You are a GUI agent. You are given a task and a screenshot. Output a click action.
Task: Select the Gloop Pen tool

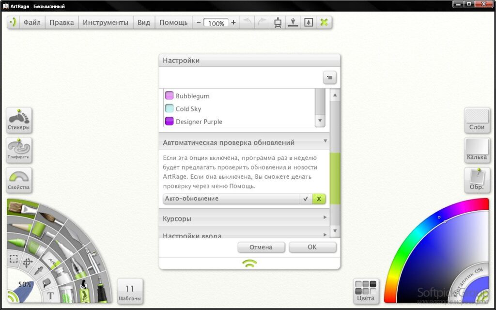[77, 267]
